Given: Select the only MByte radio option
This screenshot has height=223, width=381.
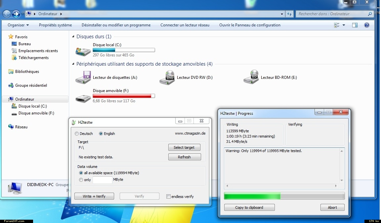Looking at the screenshot, I should pos(81,179).
